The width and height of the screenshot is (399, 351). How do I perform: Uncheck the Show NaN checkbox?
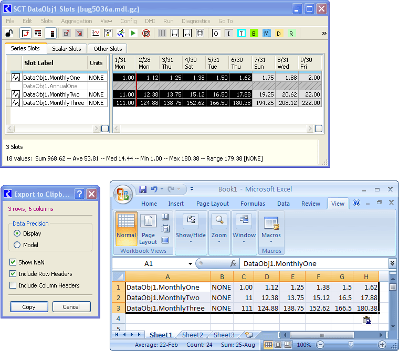click(x=13, y=262)
